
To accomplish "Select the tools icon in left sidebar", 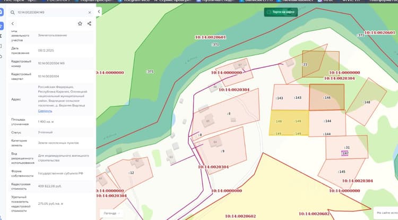I will pyautogui.click(x=1, y=36).
